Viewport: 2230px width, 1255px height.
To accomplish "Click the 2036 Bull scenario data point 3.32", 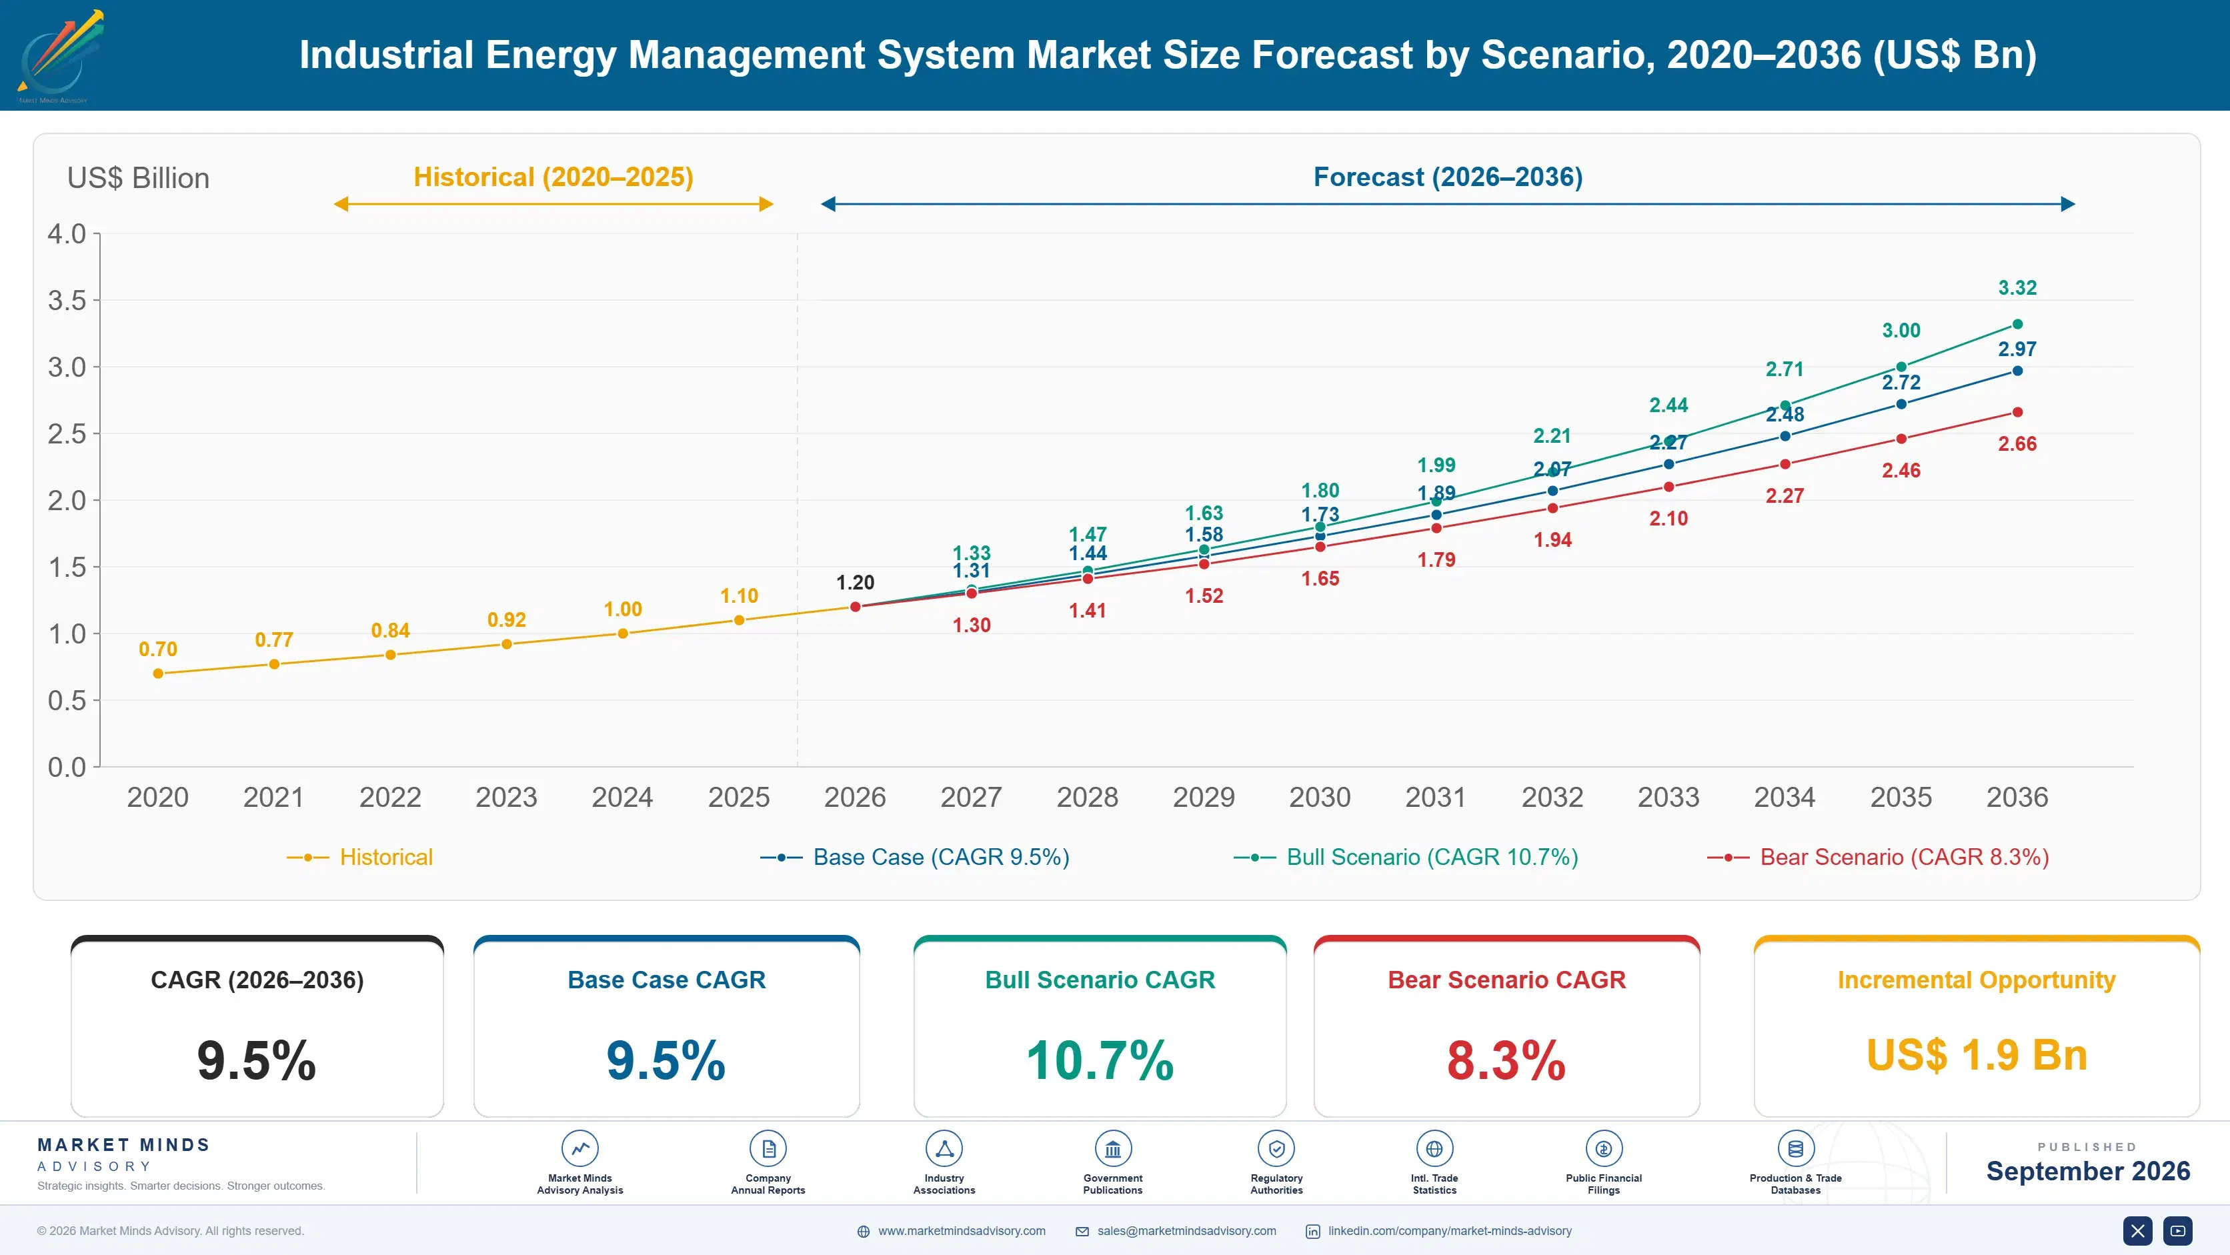I will [2017, 325].
